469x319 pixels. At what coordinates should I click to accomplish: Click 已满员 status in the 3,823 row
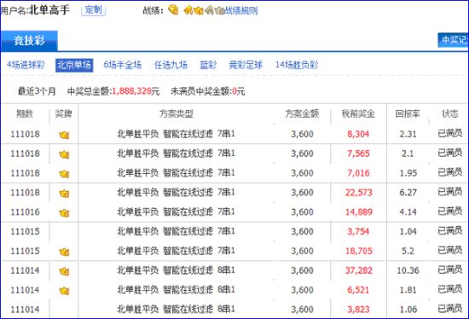tap(450, 309)
